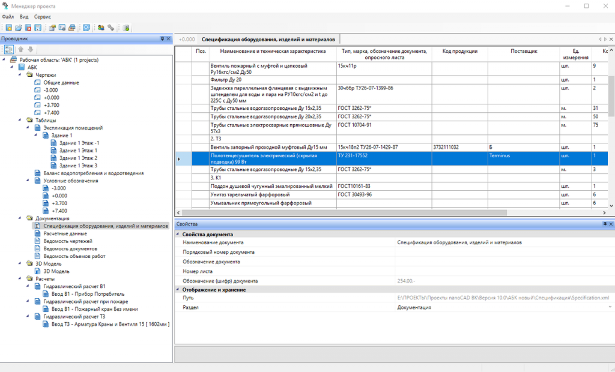The width and height of the screenshot is (615, 372).
Task: Collapse the Здание 1 node
Action: (x=36, y=135)
